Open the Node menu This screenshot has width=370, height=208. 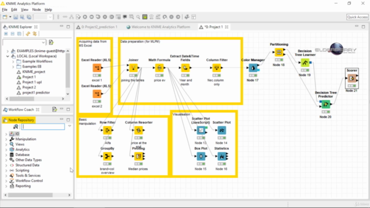pyautogui.click(x=36, y=10)
